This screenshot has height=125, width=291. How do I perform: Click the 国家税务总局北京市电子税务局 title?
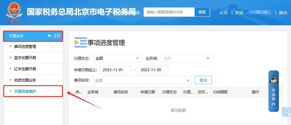point(81,12)
